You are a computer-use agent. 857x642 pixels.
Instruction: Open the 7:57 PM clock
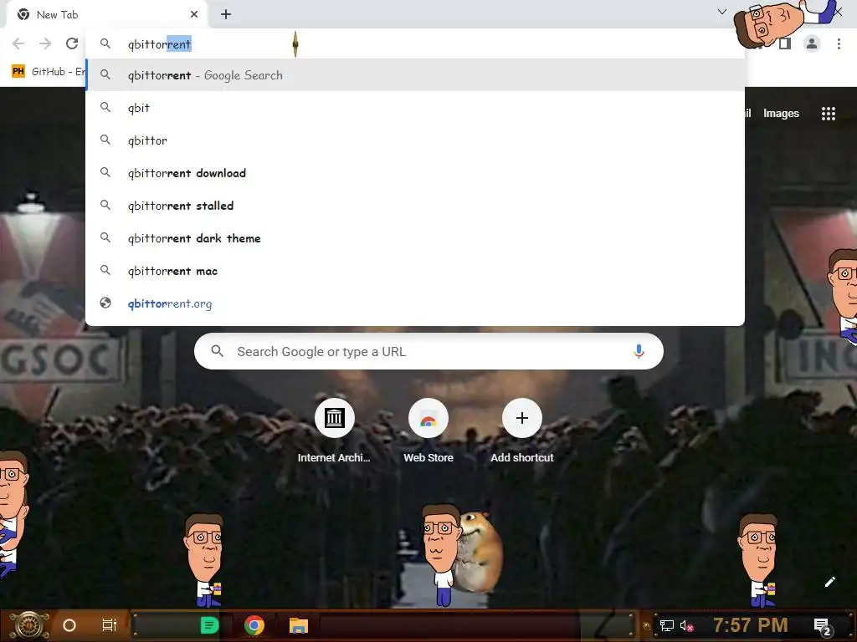coord(751,625)
